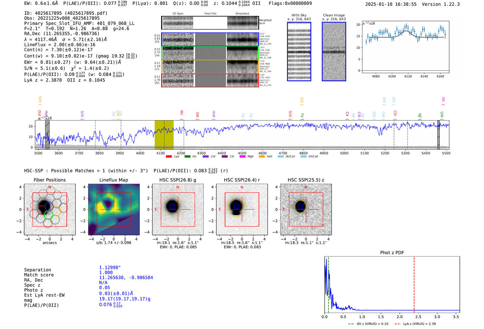Image resolution: width=484 pixels, height=329 pixels.
Task: Click the Fiber Positions image
Action: (x=49, y=210)
